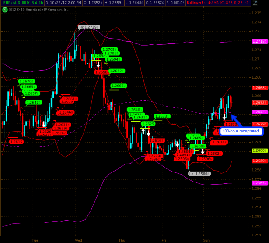Click the '100-hour recaptured.' annotation box

pyautogui.click(x=241, y=131)
